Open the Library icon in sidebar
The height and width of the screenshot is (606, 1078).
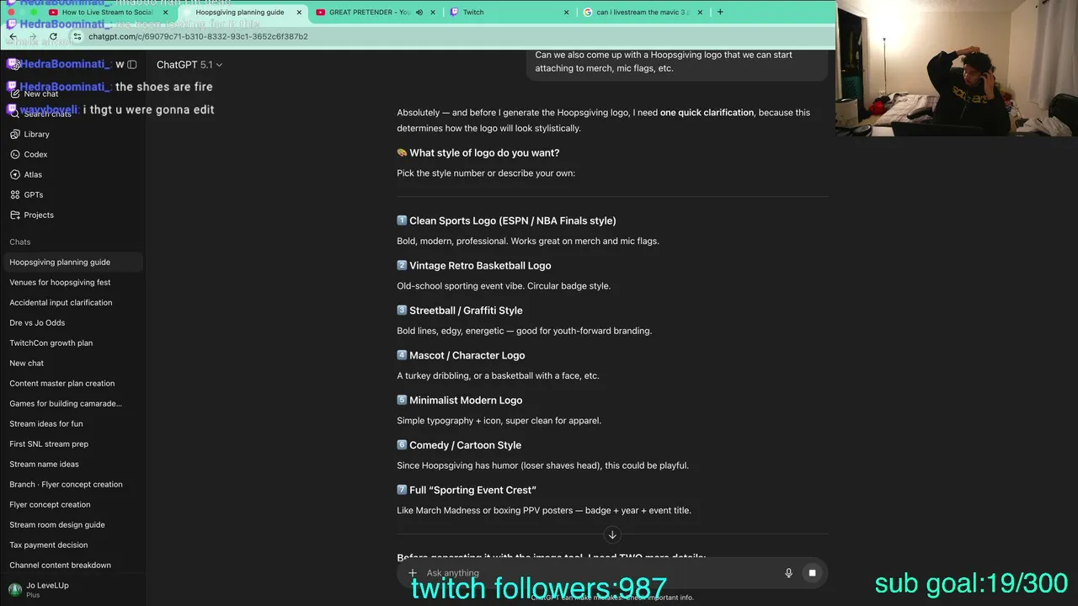(x=15, y=134)
